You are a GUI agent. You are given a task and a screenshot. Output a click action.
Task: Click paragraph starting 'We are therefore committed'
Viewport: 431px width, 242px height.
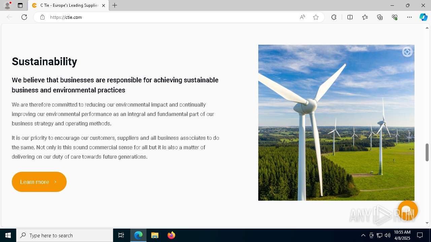[113, 114]
